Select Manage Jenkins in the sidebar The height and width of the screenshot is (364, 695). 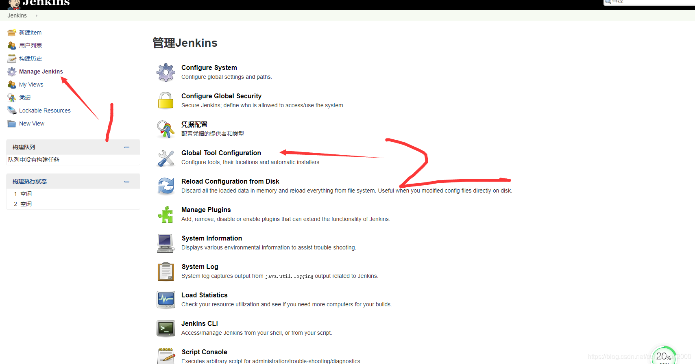[x=41, y=71]
